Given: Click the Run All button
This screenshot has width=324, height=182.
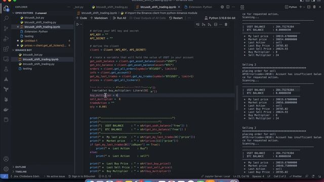Looking at the screenshot, I should coord(119,18).
